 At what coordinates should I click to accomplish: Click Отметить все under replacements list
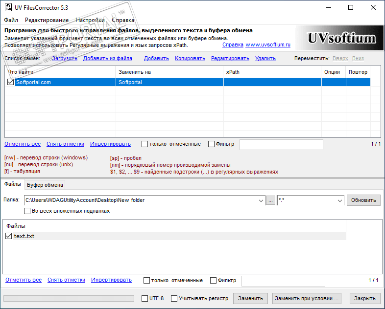pos(23,144)
